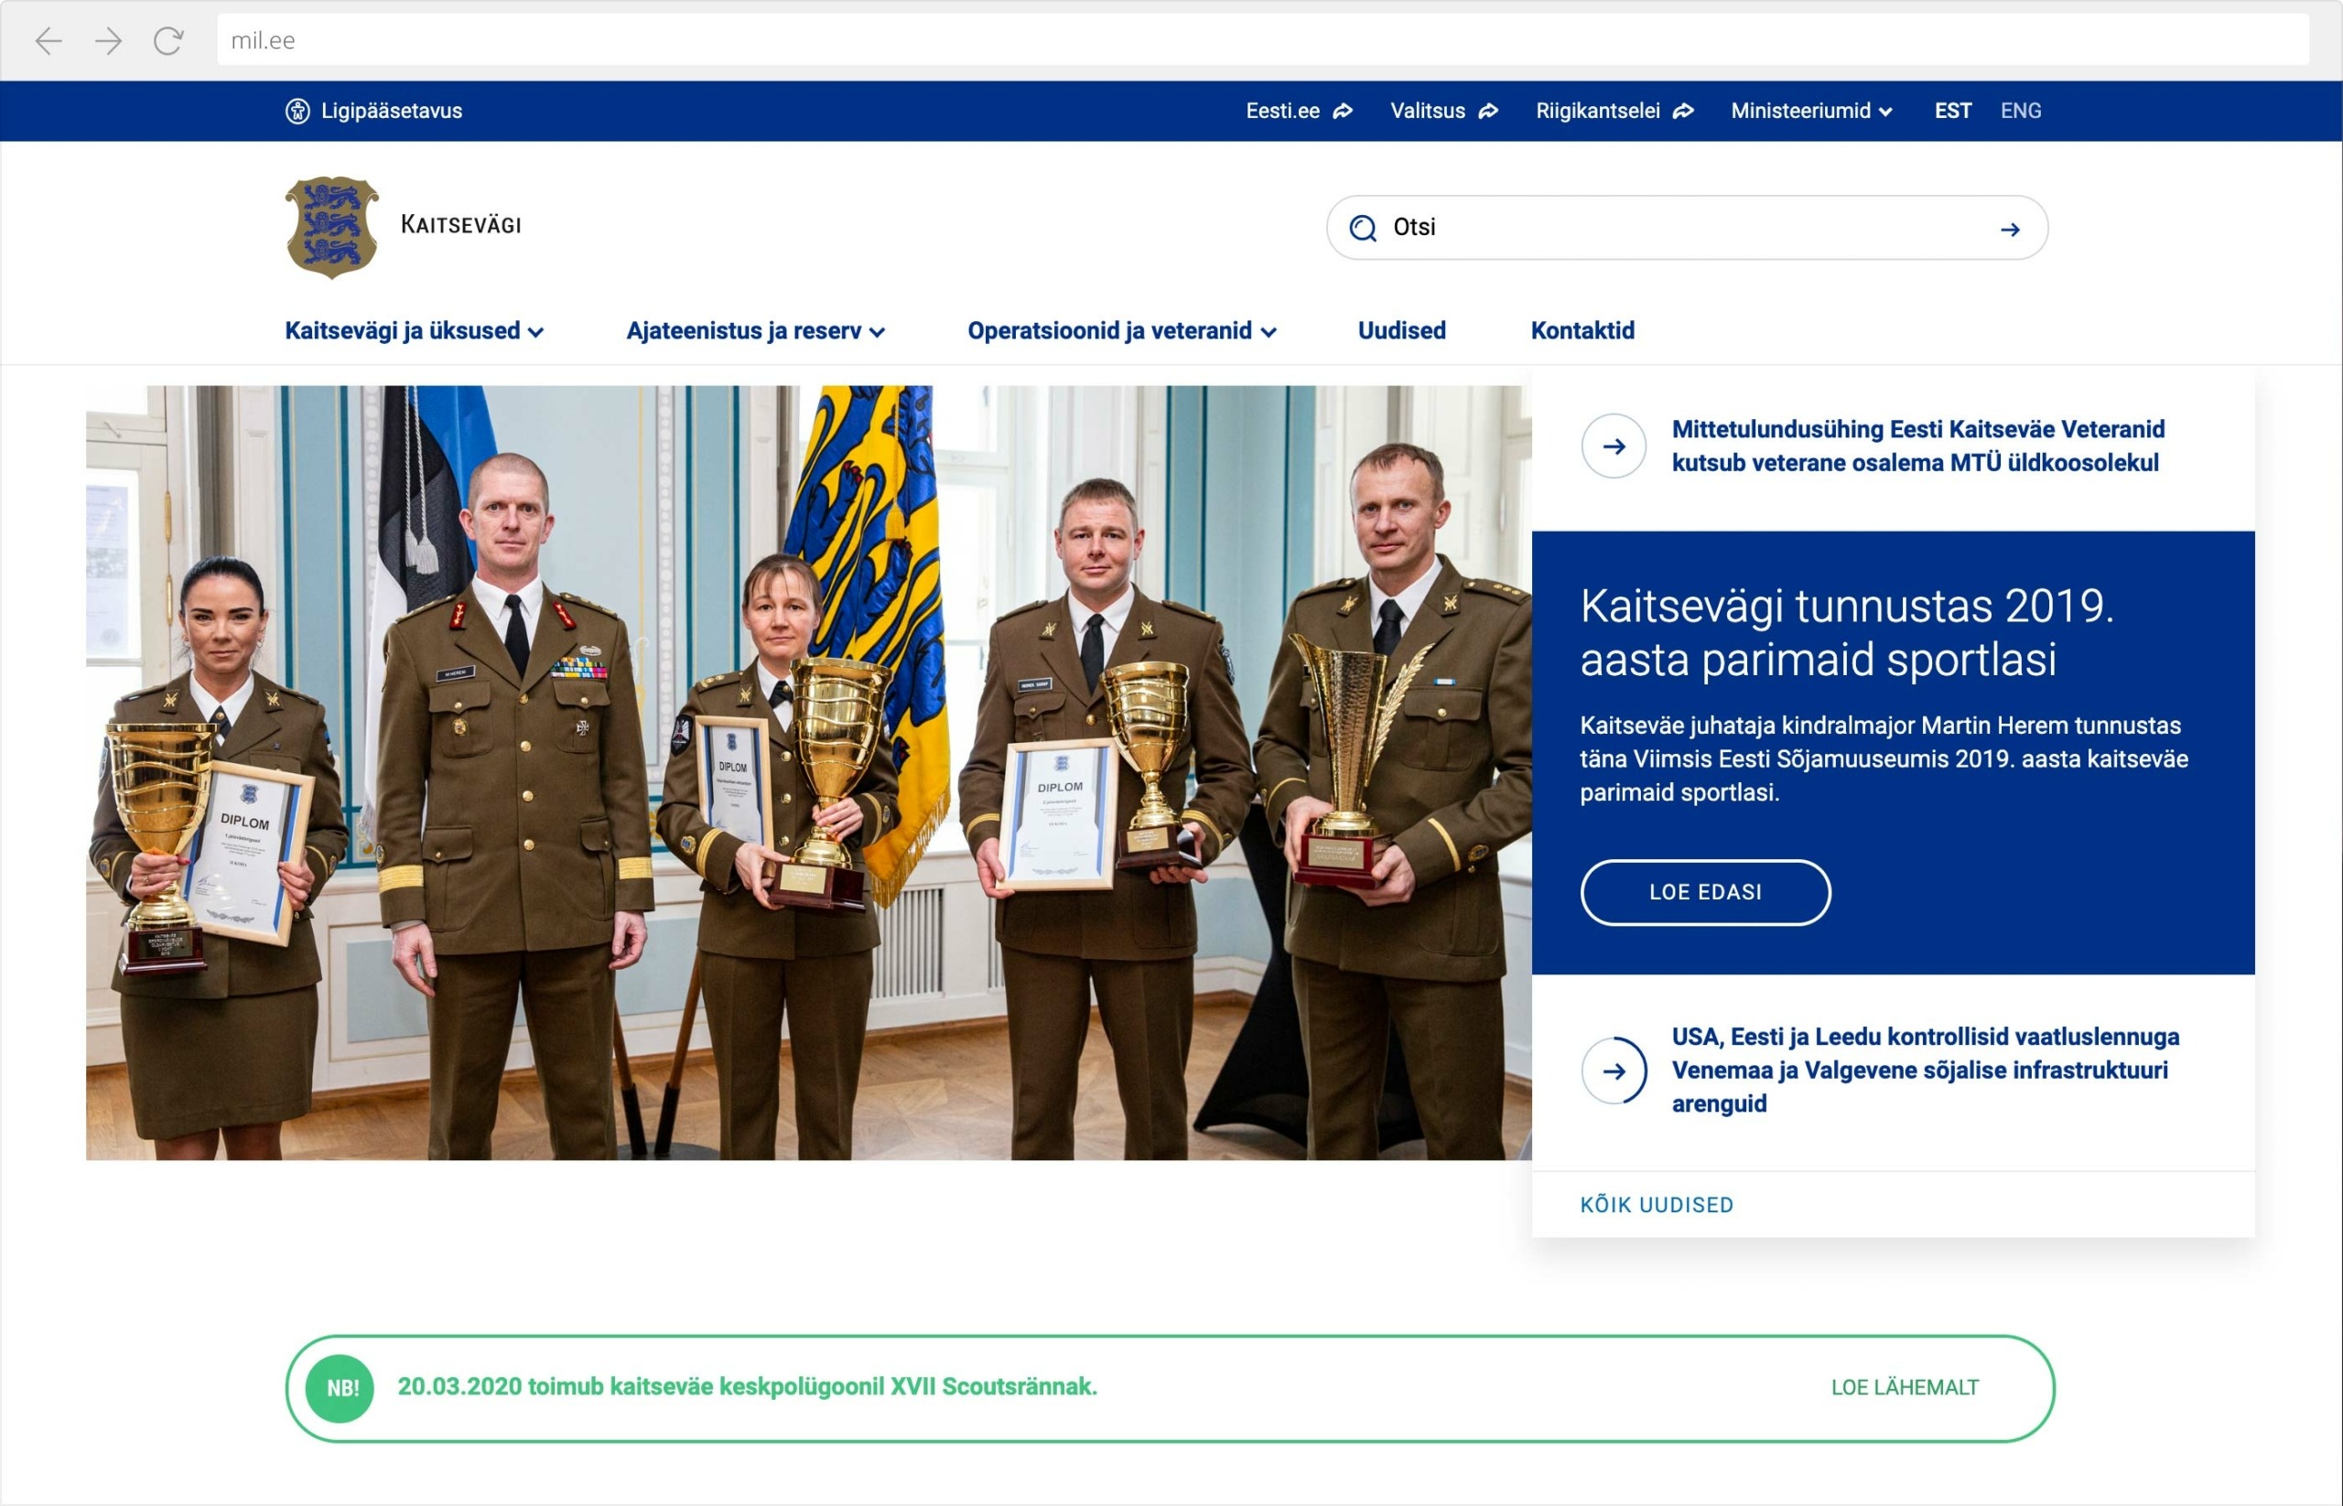Image resolution: width=2343 pixels, height=1506 pixels.
Task: Reload the page with the refresh icon
Action: point(168,40)
